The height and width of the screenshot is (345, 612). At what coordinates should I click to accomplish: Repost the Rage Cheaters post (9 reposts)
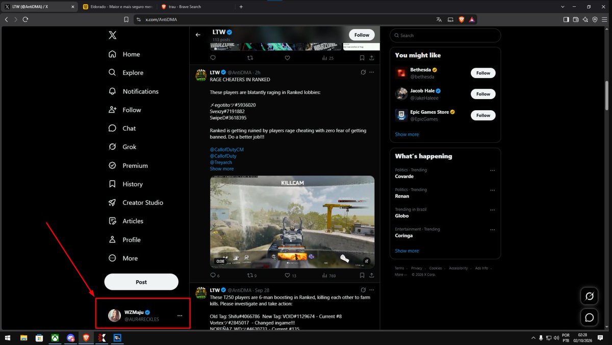(x=250, y=275)
